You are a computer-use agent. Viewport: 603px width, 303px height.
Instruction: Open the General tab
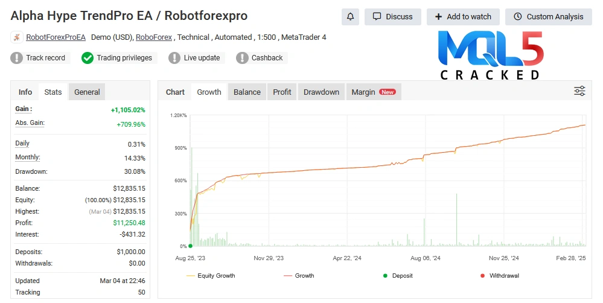[87, 92]
